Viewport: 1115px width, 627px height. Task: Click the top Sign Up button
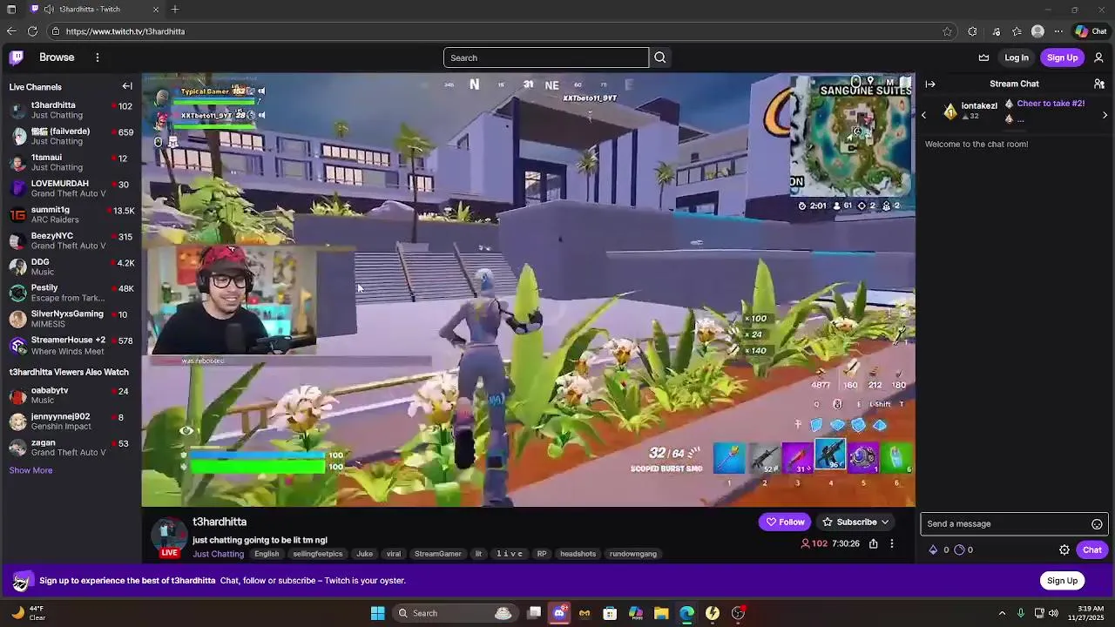pos(1062,57)
